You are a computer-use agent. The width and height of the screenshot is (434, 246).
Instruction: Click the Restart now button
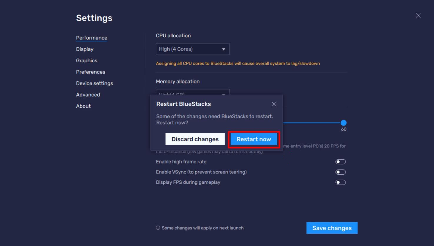[254, 139]
